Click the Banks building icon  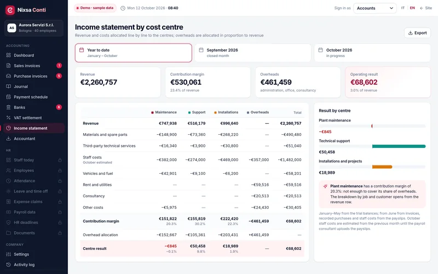[x=8, y=107]
